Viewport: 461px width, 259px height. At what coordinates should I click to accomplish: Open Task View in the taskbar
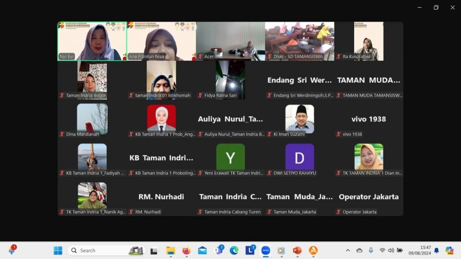pos(154,250)
